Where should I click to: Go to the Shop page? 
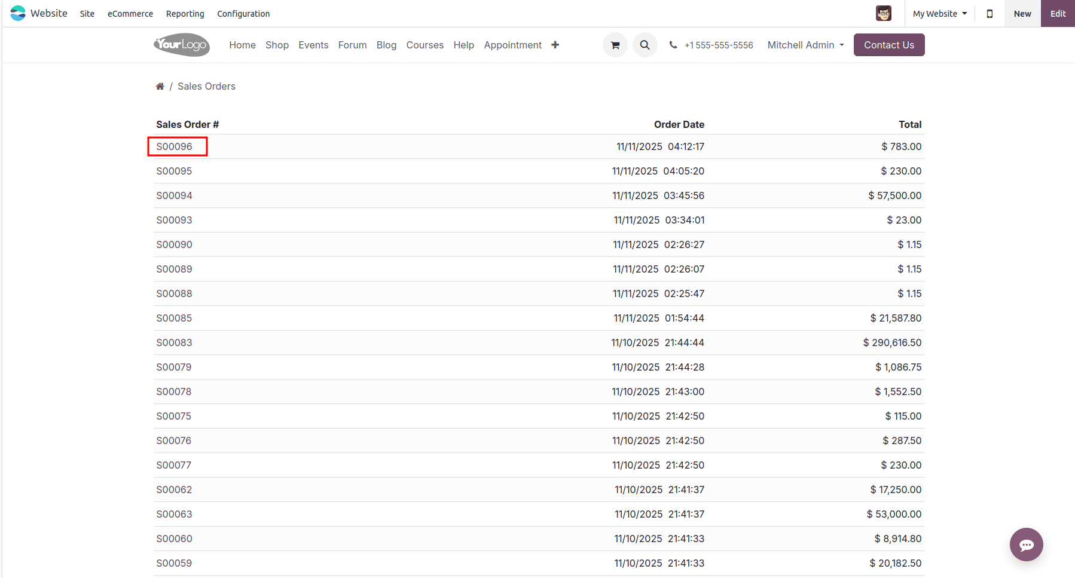tap(277, 45)
